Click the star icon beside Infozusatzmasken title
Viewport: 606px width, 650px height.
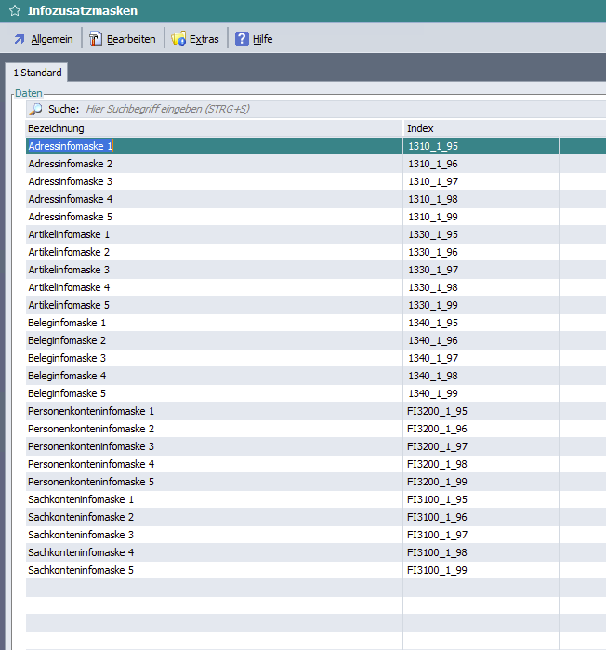15,11
